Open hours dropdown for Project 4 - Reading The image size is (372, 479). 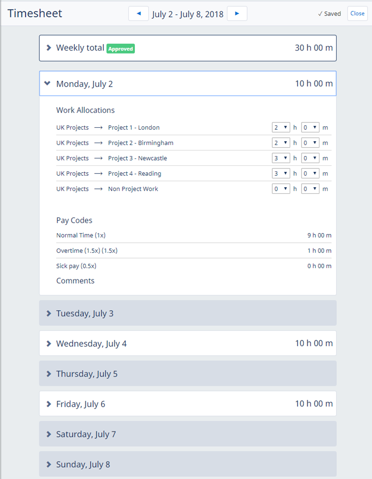click(281, 173)
